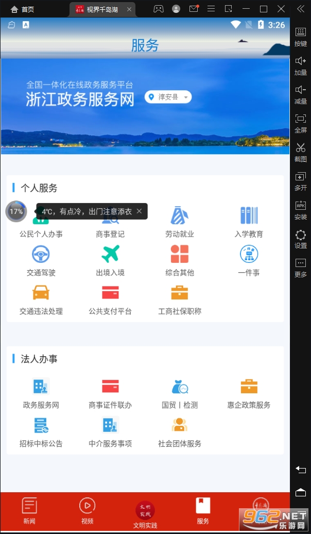The width and height of the screenshot is (311, 534).
Task: Open 国贸 | 检测 icon
Action: point(179,386)
